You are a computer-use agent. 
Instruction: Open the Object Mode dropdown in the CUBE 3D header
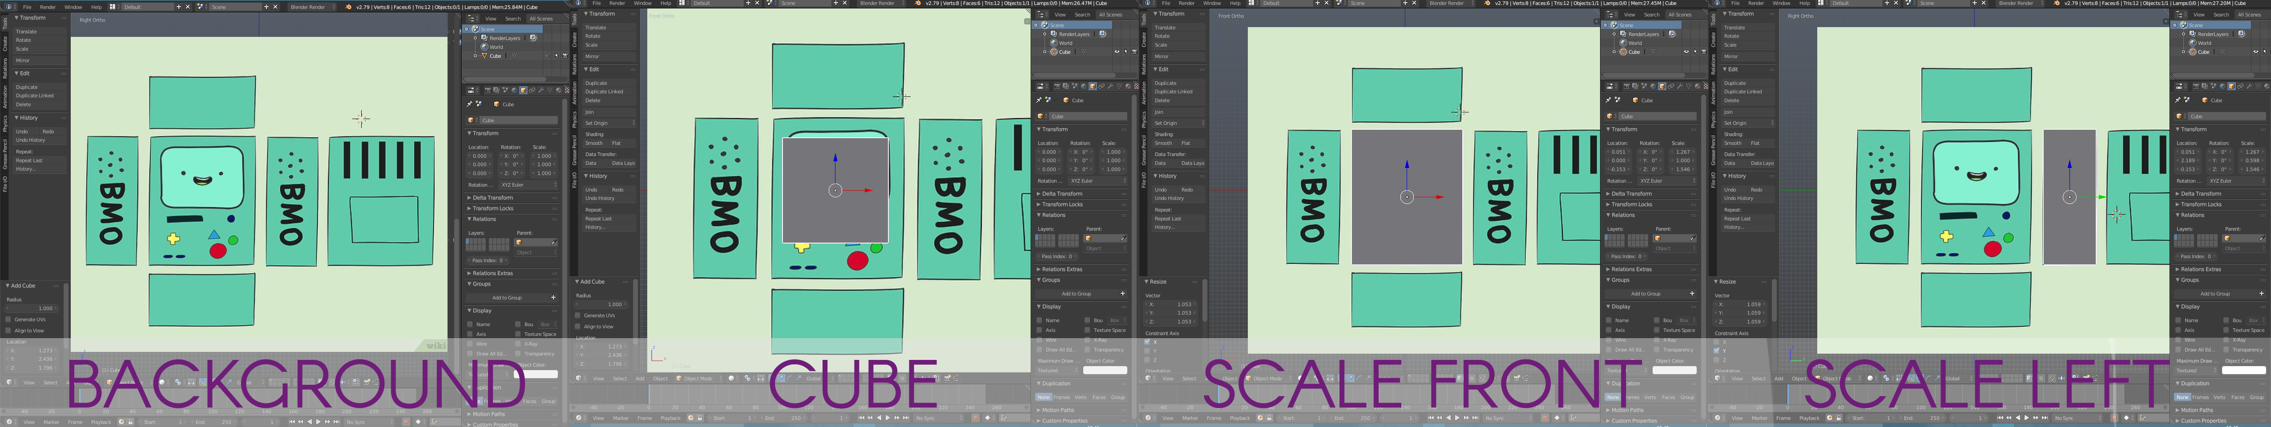(698, 379)
